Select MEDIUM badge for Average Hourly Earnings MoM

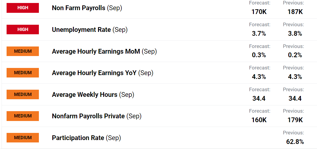[x=23, y=51]
